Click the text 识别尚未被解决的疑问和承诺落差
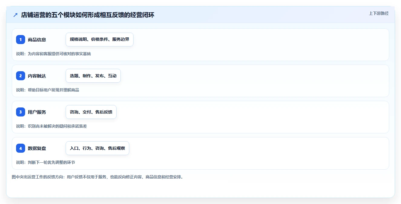This screenshot has width=401, height=204. coord(57,126)
